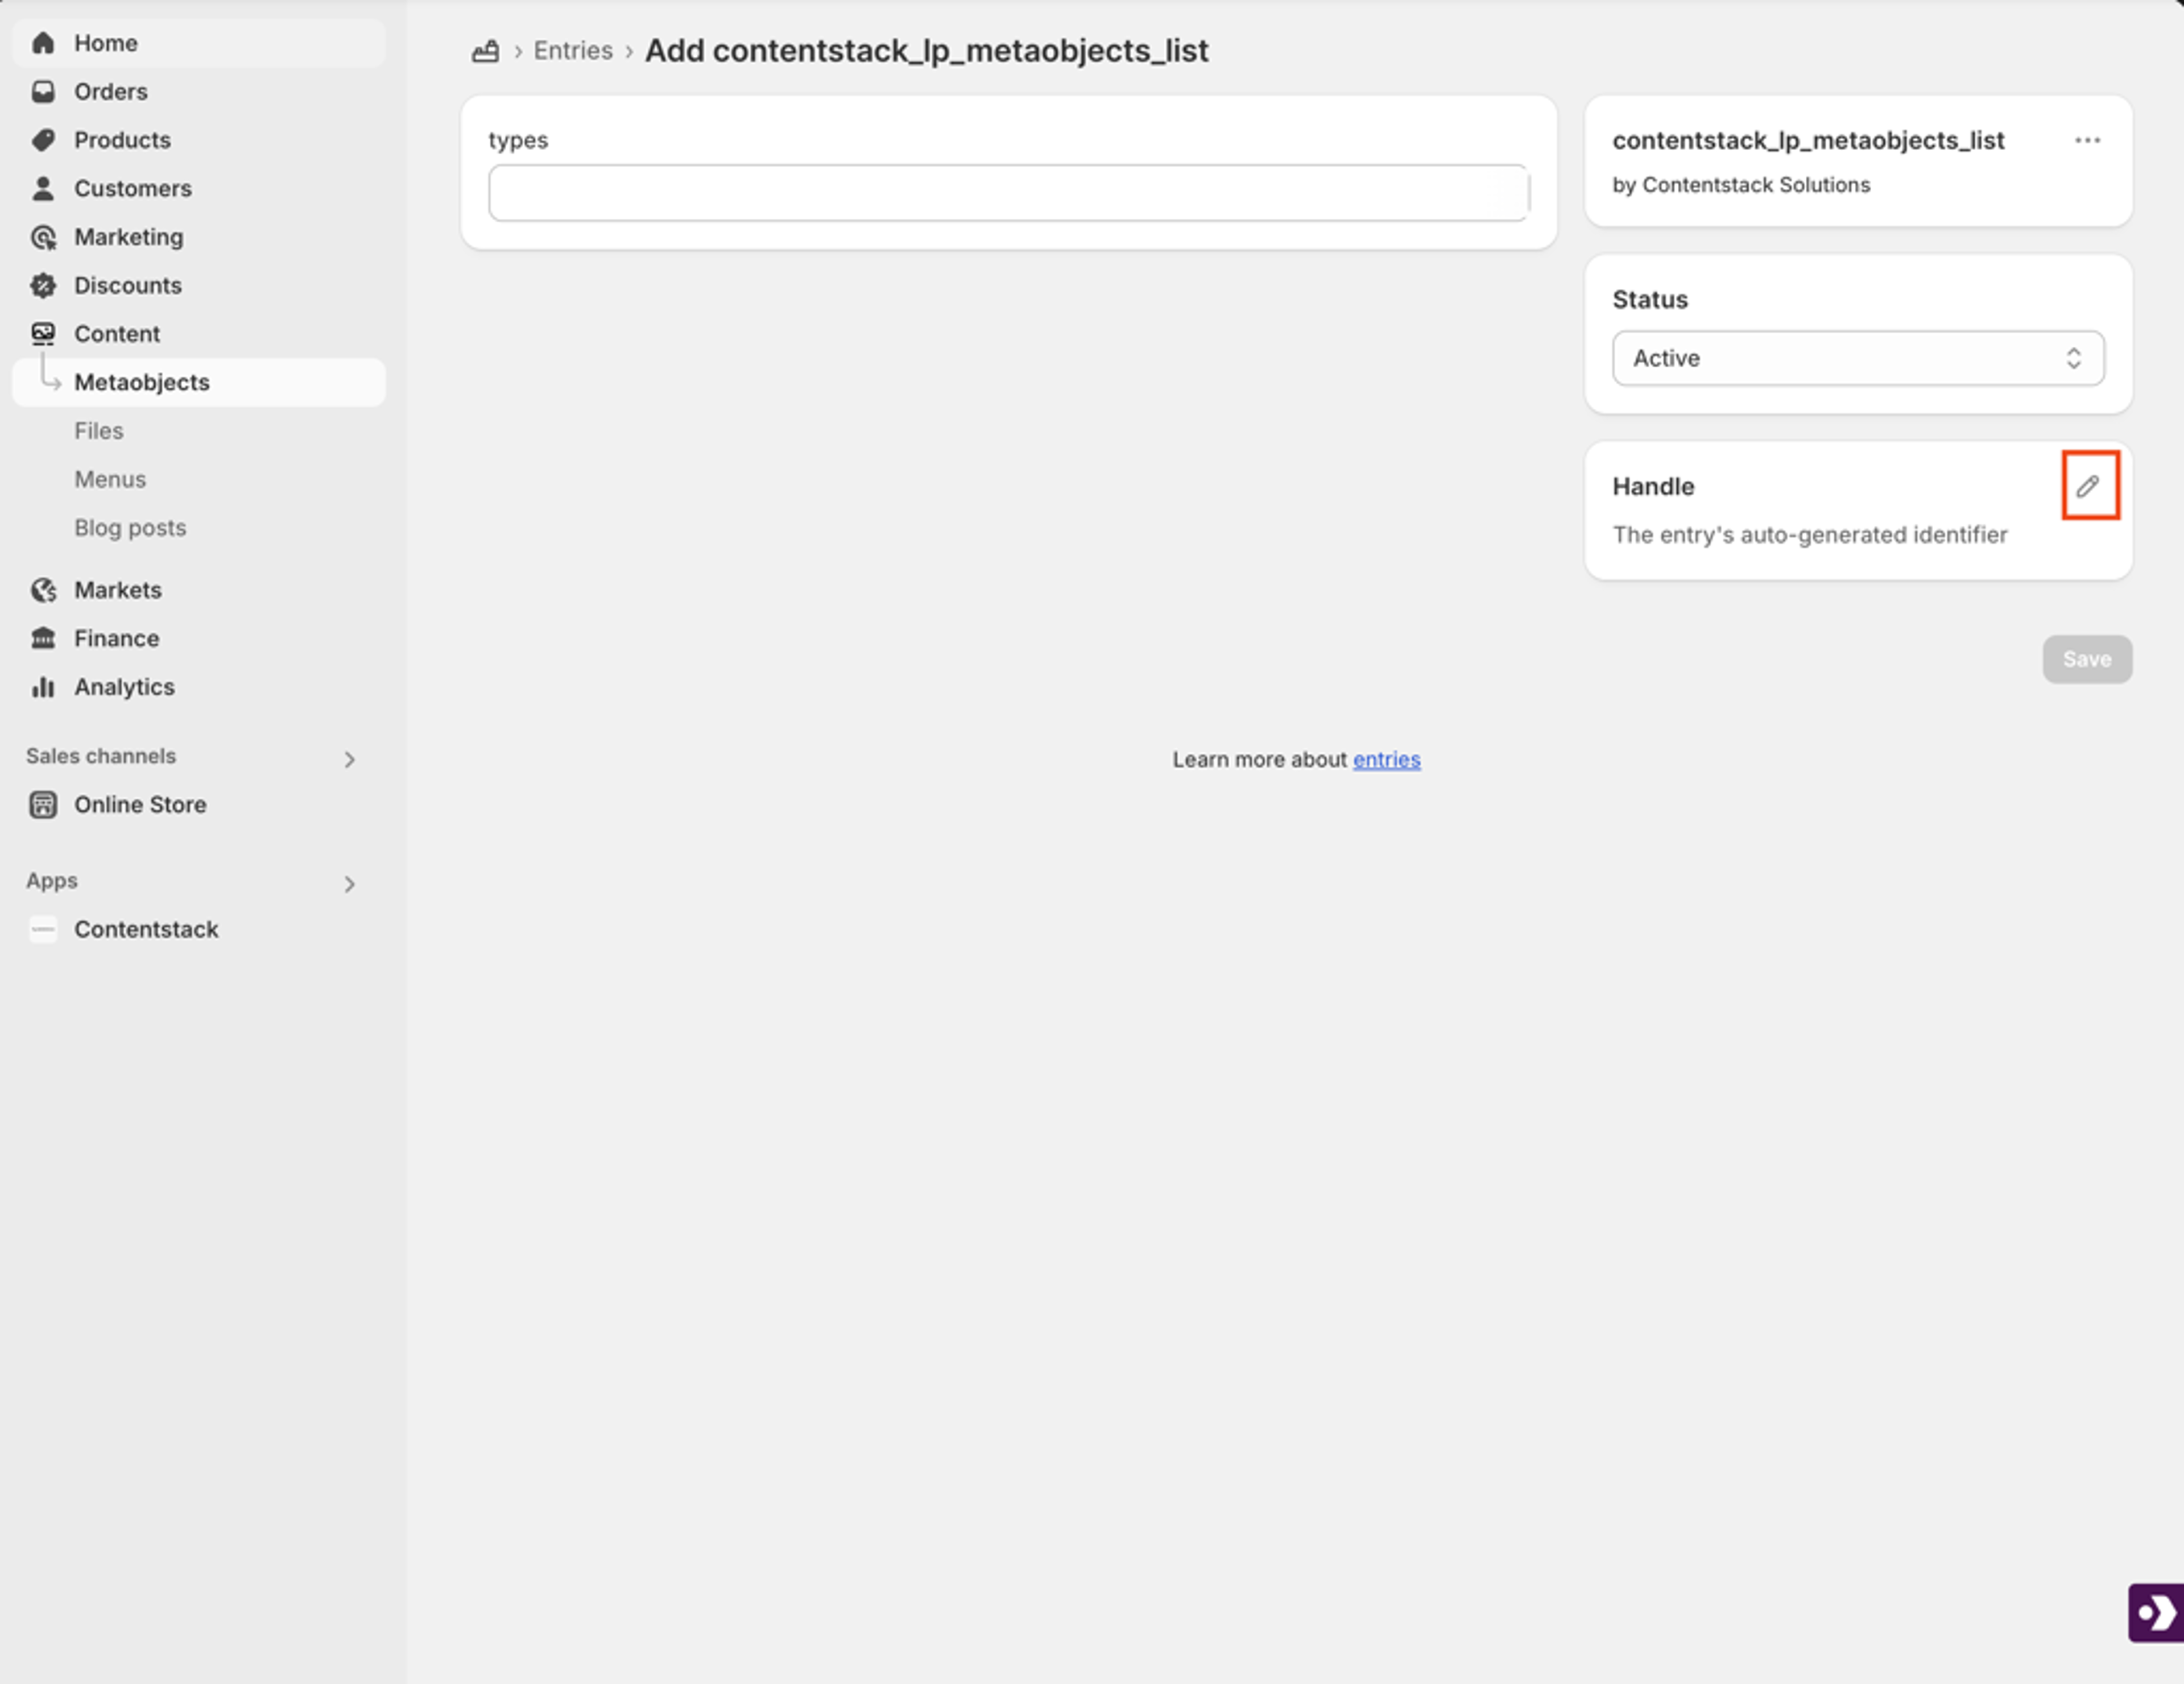Open the Contentstack widget icon at bottom right

pyautogui.click(x=2156, y=1612)
